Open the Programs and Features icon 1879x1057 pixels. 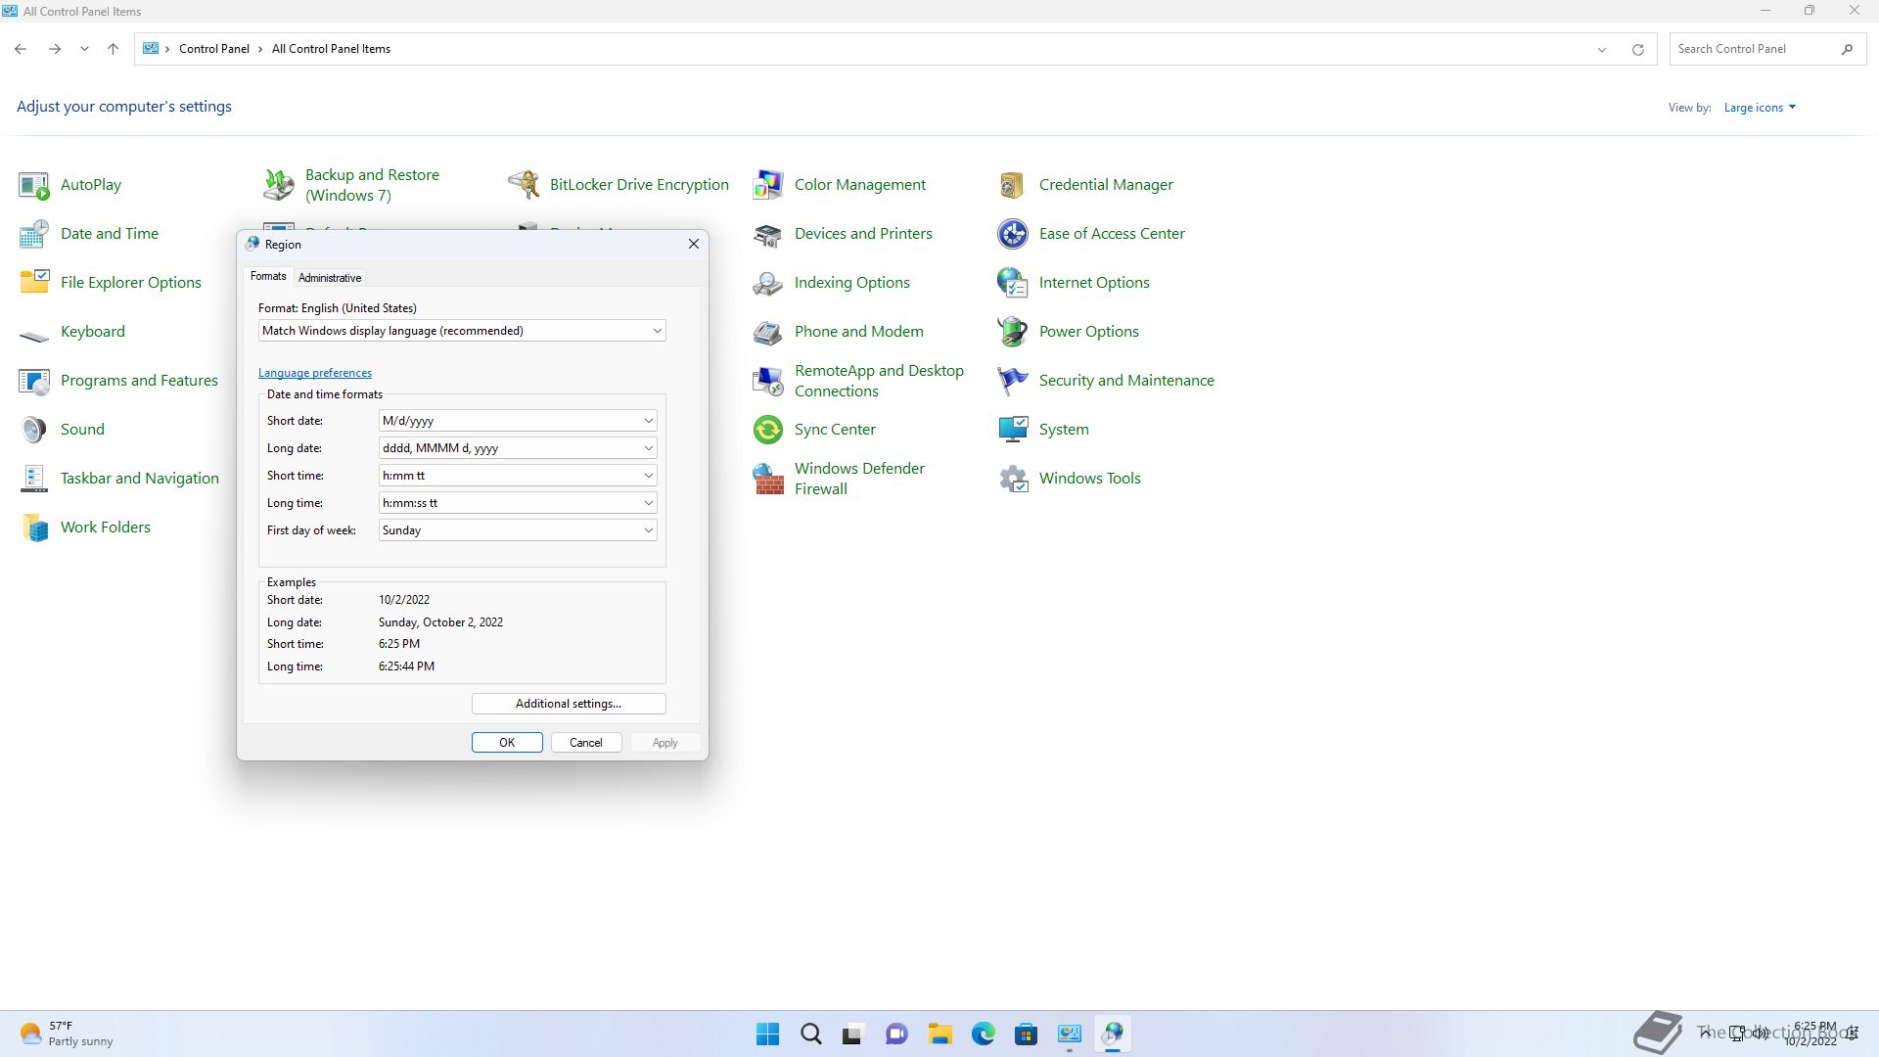tap(34, 381)
